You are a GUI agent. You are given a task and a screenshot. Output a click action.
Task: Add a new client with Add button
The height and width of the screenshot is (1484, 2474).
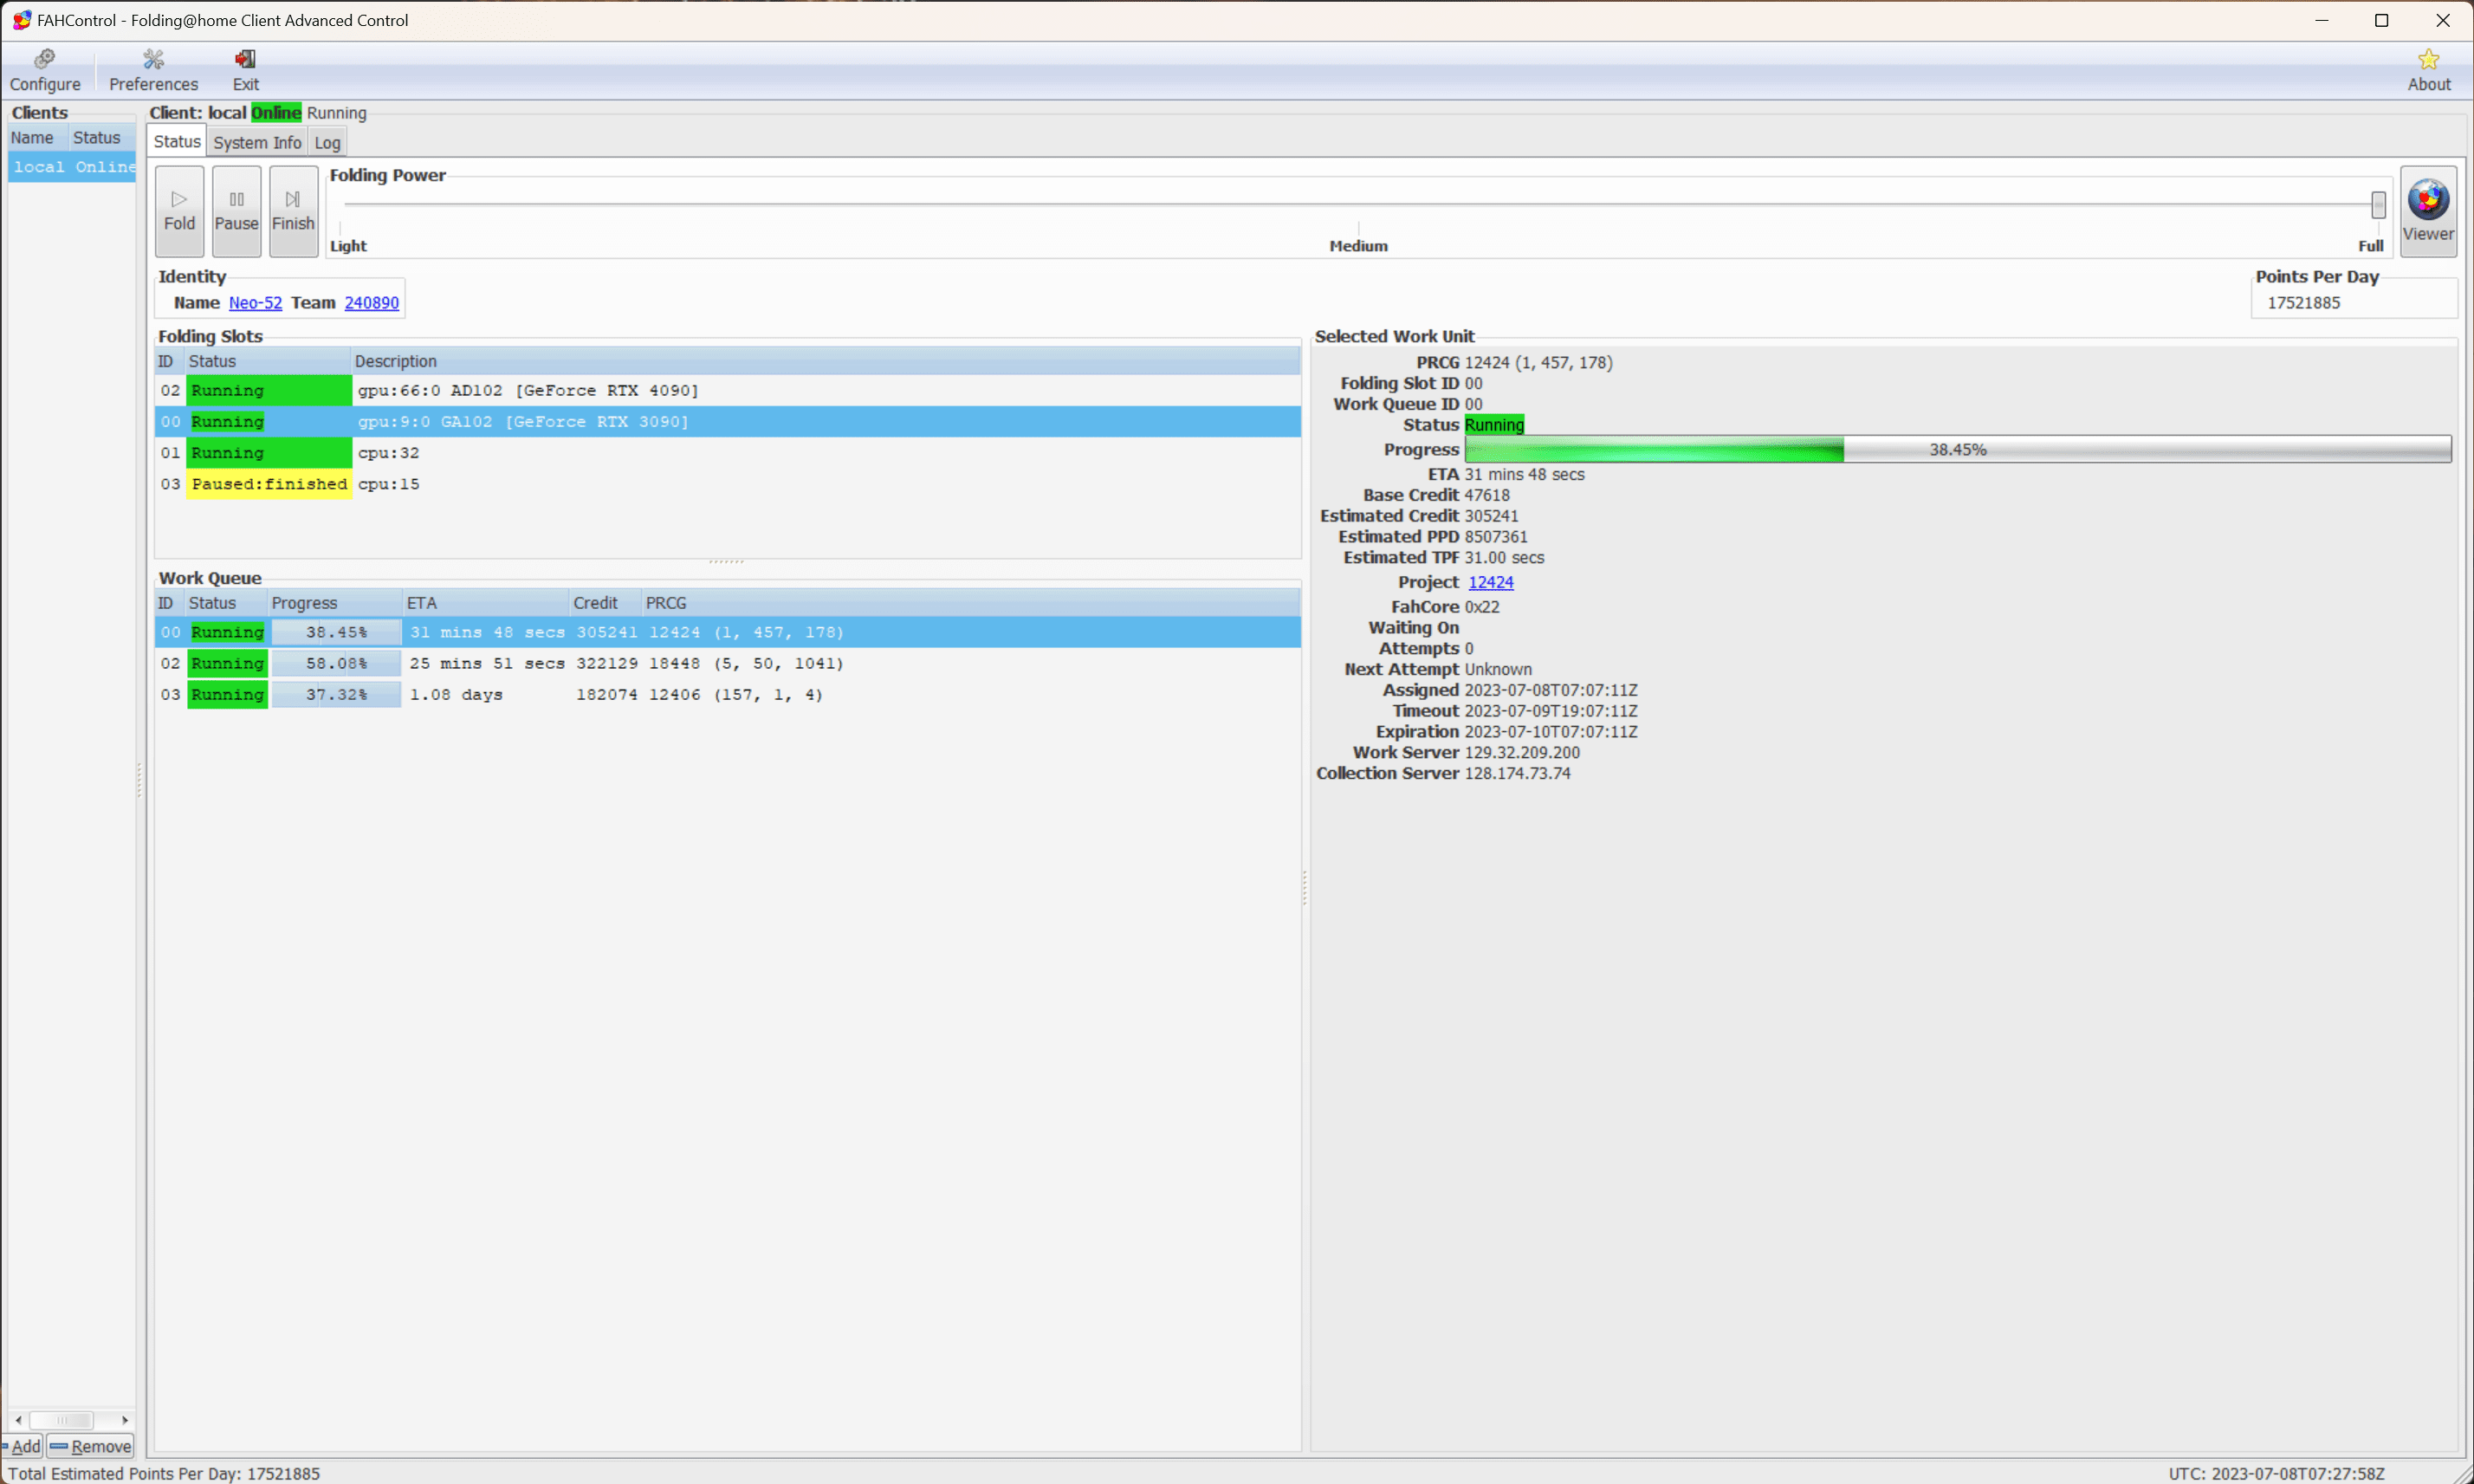(x=22, y=1446)
